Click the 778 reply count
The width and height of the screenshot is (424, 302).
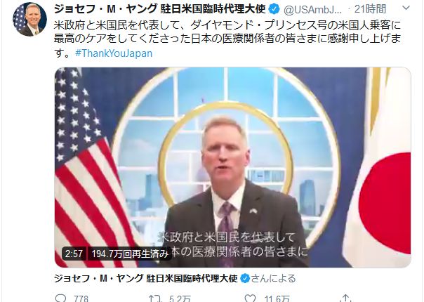coord(81,298)
